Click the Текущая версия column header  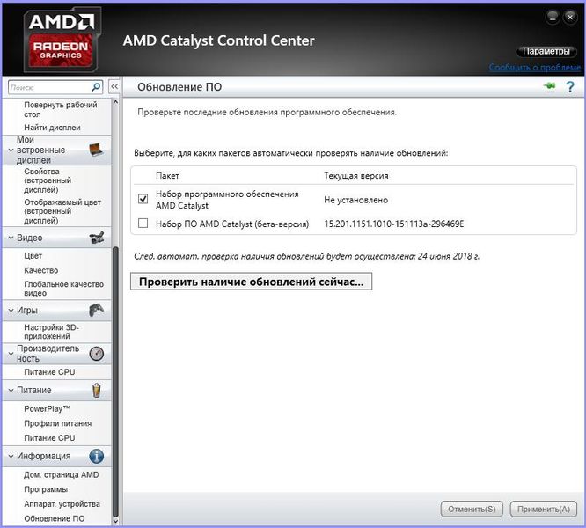tap(356, 176)
